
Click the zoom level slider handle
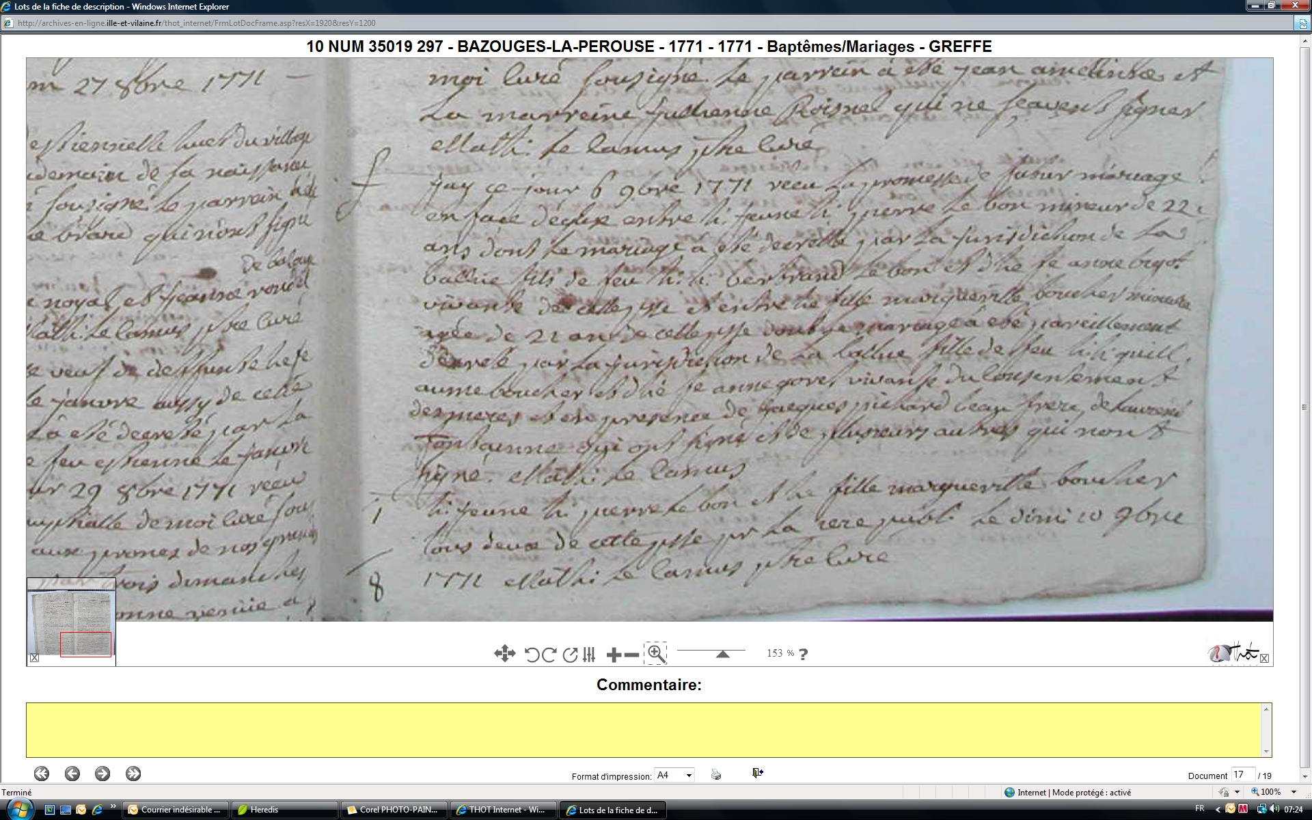[x=722, y=654]
